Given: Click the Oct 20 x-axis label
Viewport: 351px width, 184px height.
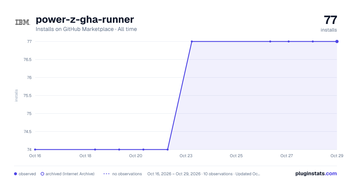Looking at the screenshot, I should [136, 156].
